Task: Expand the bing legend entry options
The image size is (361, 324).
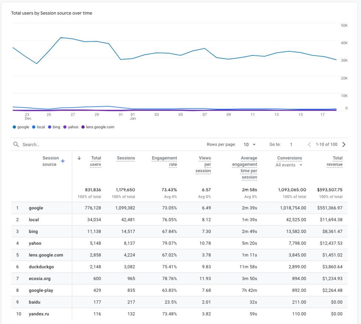Action: point(54,127)
